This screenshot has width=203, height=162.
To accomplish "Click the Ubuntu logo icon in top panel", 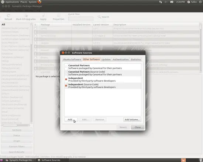I will 3,2.
